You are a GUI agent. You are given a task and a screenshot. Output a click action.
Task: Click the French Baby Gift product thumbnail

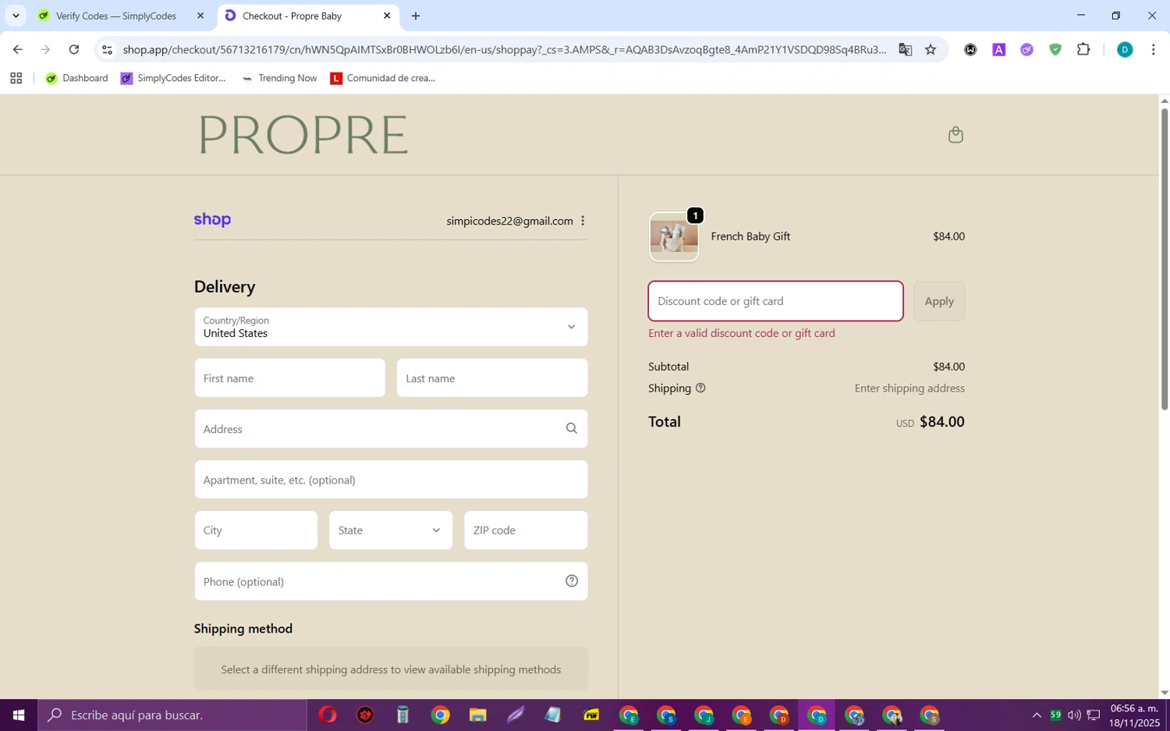[674, 237]
